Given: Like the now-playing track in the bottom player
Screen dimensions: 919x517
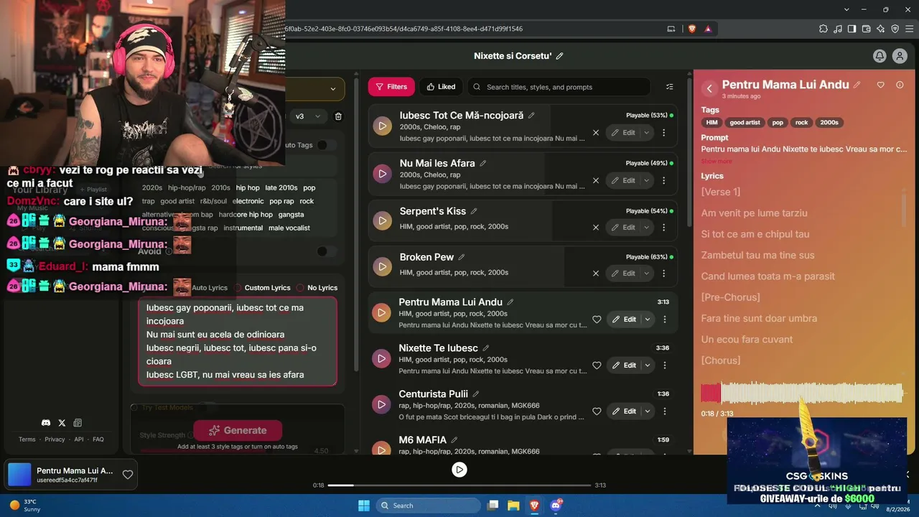Looking at the screenshot, I should tap(128, 475).
